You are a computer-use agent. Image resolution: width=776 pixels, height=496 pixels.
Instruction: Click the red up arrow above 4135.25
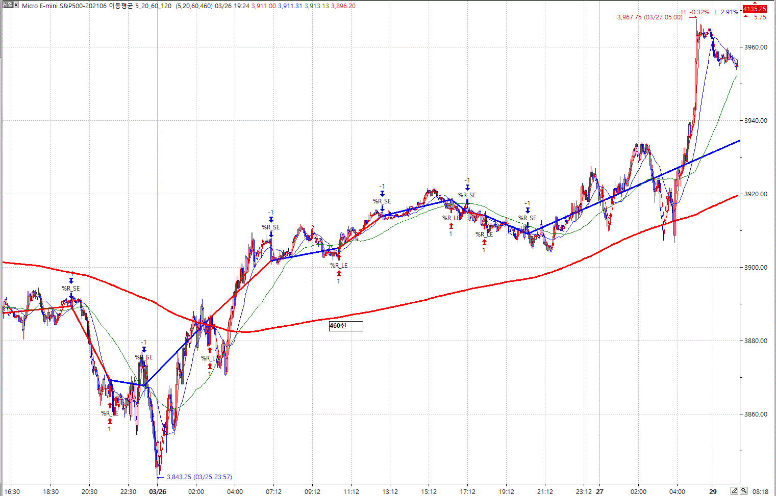click(745, 17)
